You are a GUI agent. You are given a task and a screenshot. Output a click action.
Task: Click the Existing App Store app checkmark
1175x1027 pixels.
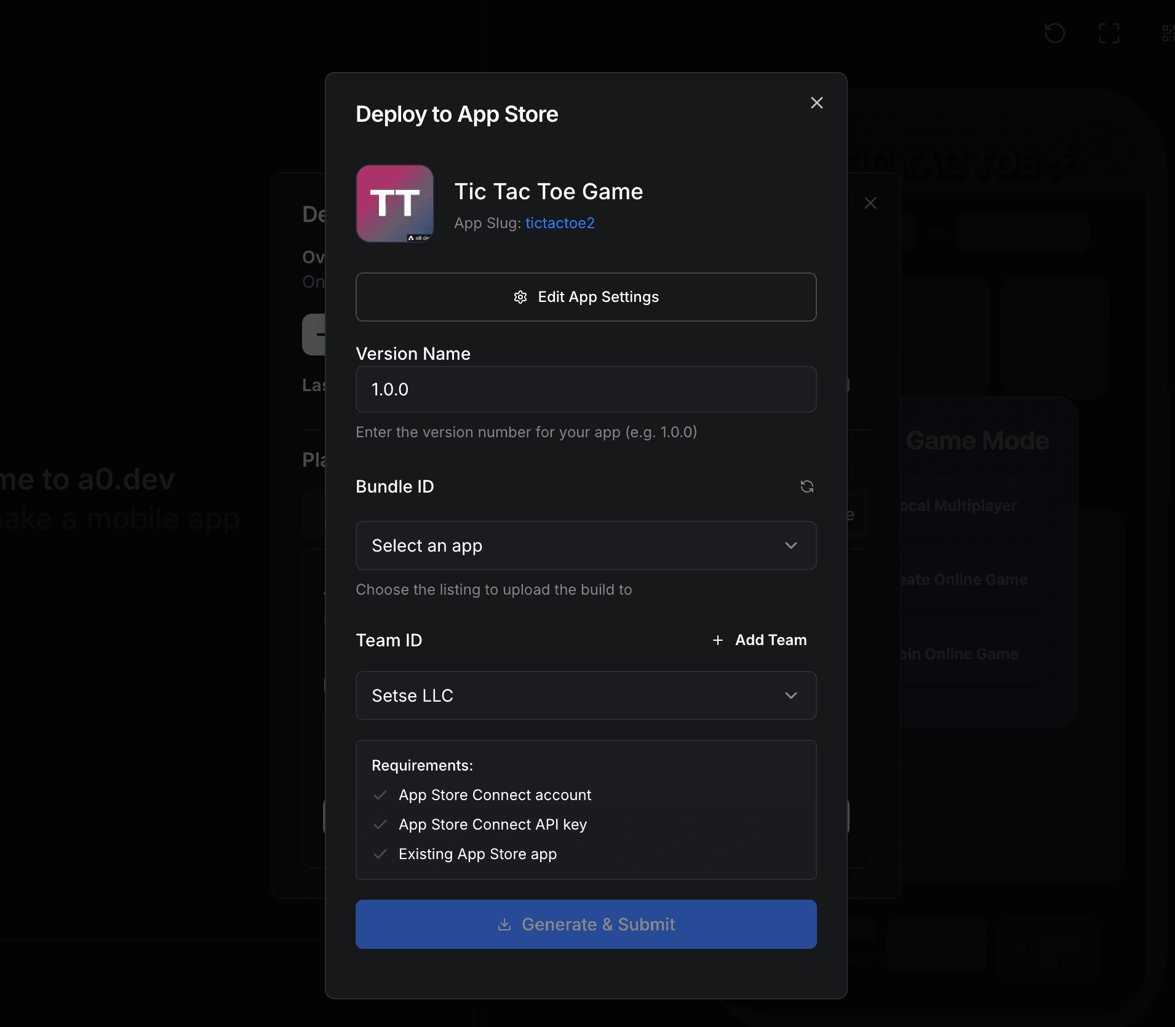click(x=380, y=854)
